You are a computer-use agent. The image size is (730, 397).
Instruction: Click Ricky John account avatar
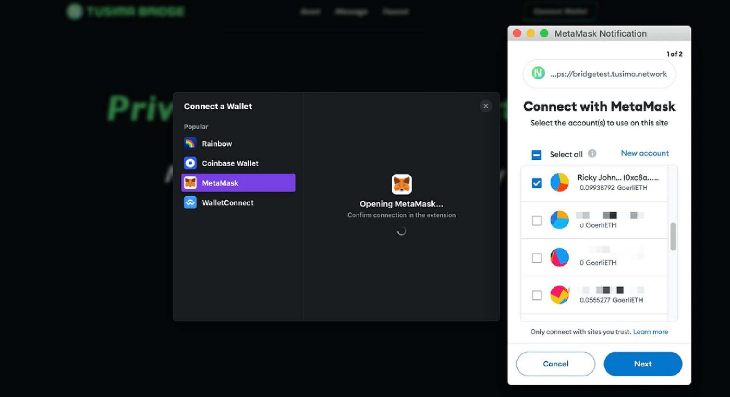pos(559,183)
